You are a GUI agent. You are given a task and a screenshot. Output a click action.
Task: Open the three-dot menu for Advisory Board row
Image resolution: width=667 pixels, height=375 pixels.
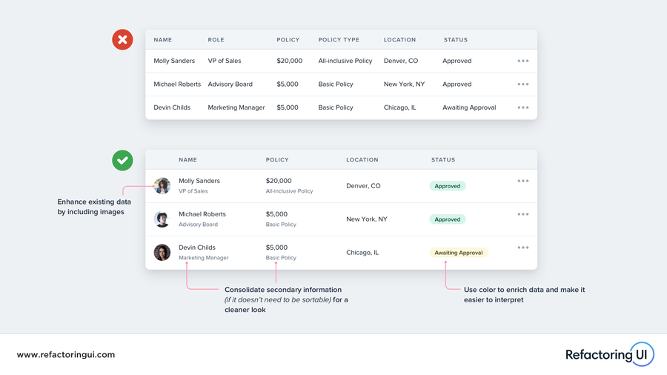522,84
